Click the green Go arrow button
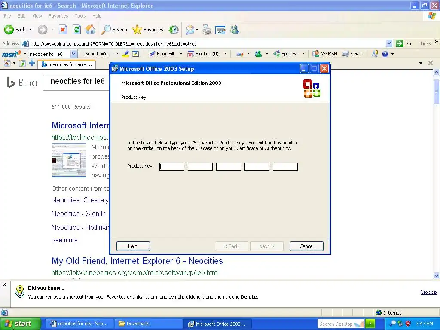440x330 pixels. [399, 43]
